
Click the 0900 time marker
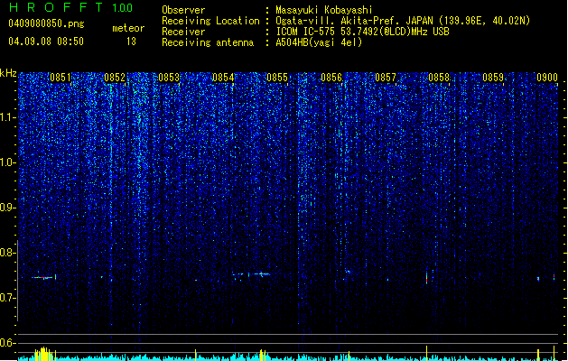[x=547, y=78]
